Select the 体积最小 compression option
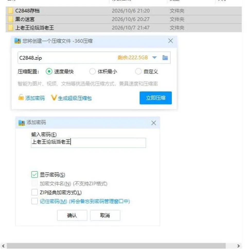The height and width of the screenshot is (249, 247). 92,71
